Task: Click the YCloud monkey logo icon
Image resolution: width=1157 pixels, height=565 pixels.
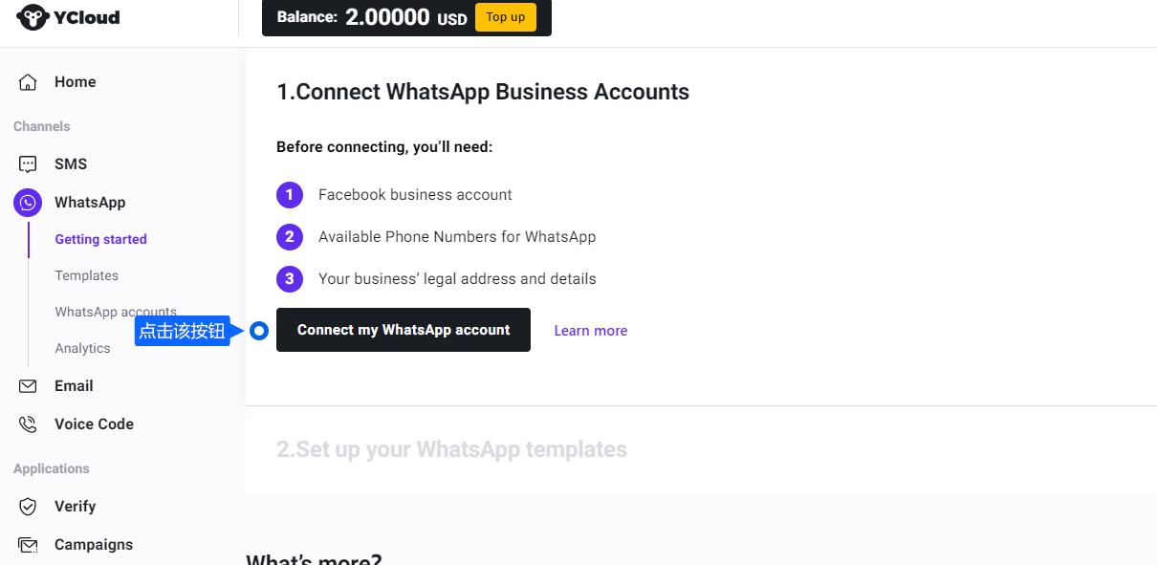Action: (33, 17)
